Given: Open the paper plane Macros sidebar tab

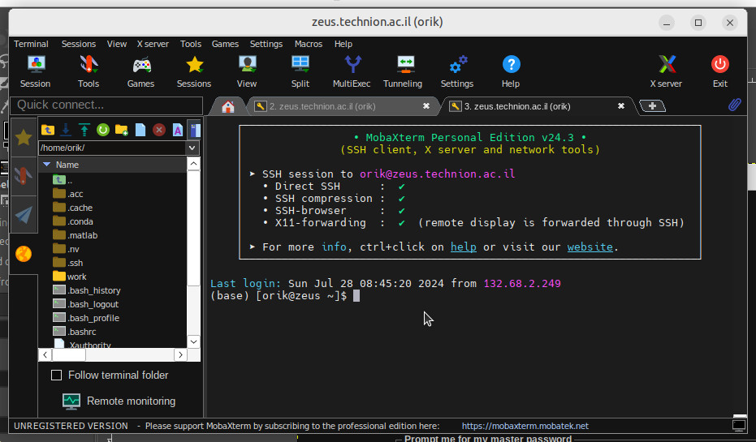Looking at the screenshot, I should pyautogui.click(x=23, y=215).
